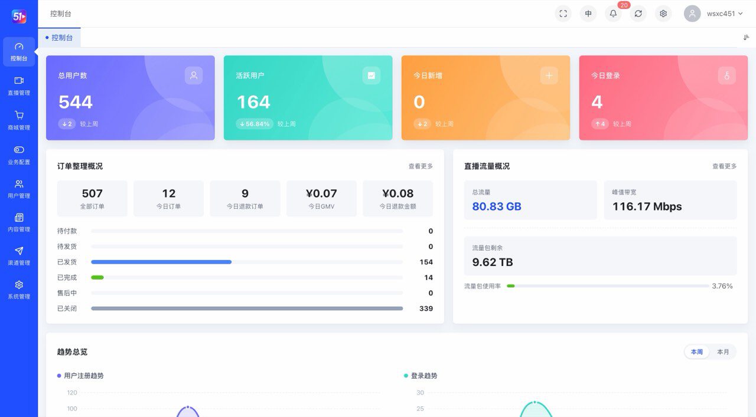Click the plus icon on 今日新增 card
This screenshot has height=417, width=756.
point(549,75)
